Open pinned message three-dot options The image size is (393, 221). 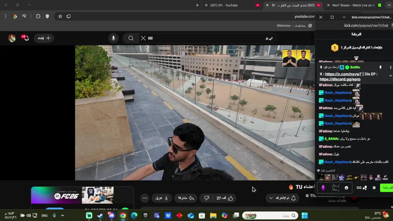(x=391, y=67)
